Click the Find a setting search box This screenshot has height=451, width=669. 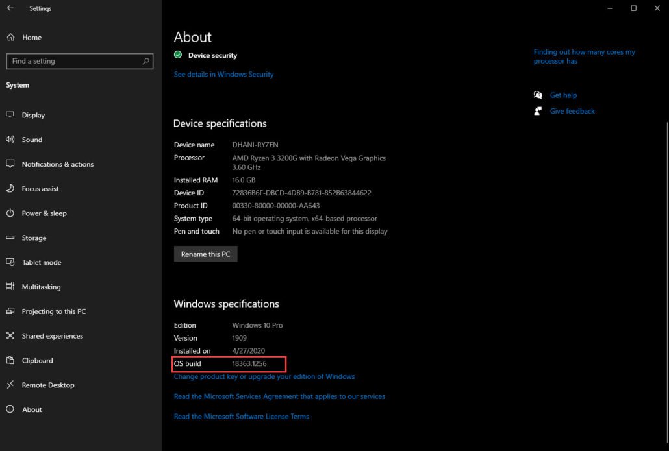tap(80, 61)
